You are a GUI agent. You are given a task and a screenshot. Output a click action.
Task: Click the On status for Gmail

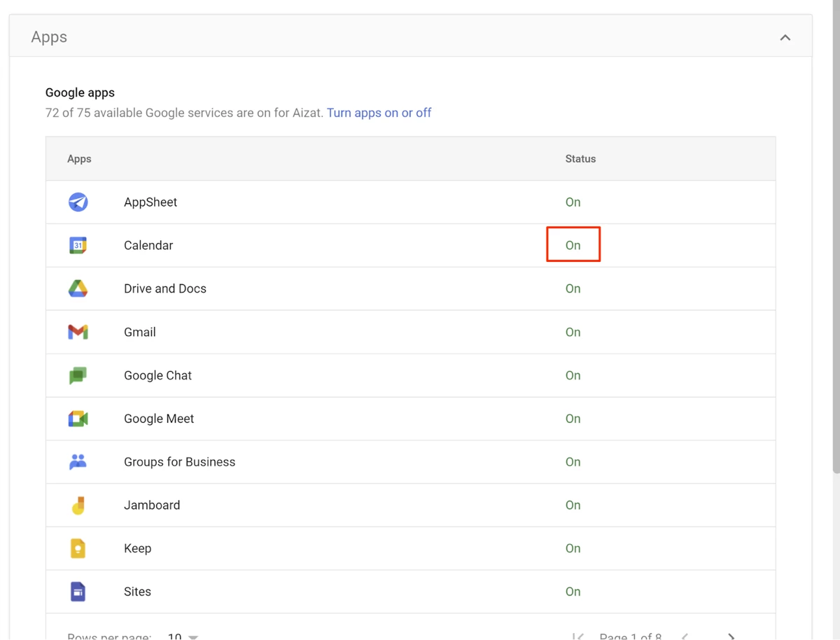pos(573,332)
